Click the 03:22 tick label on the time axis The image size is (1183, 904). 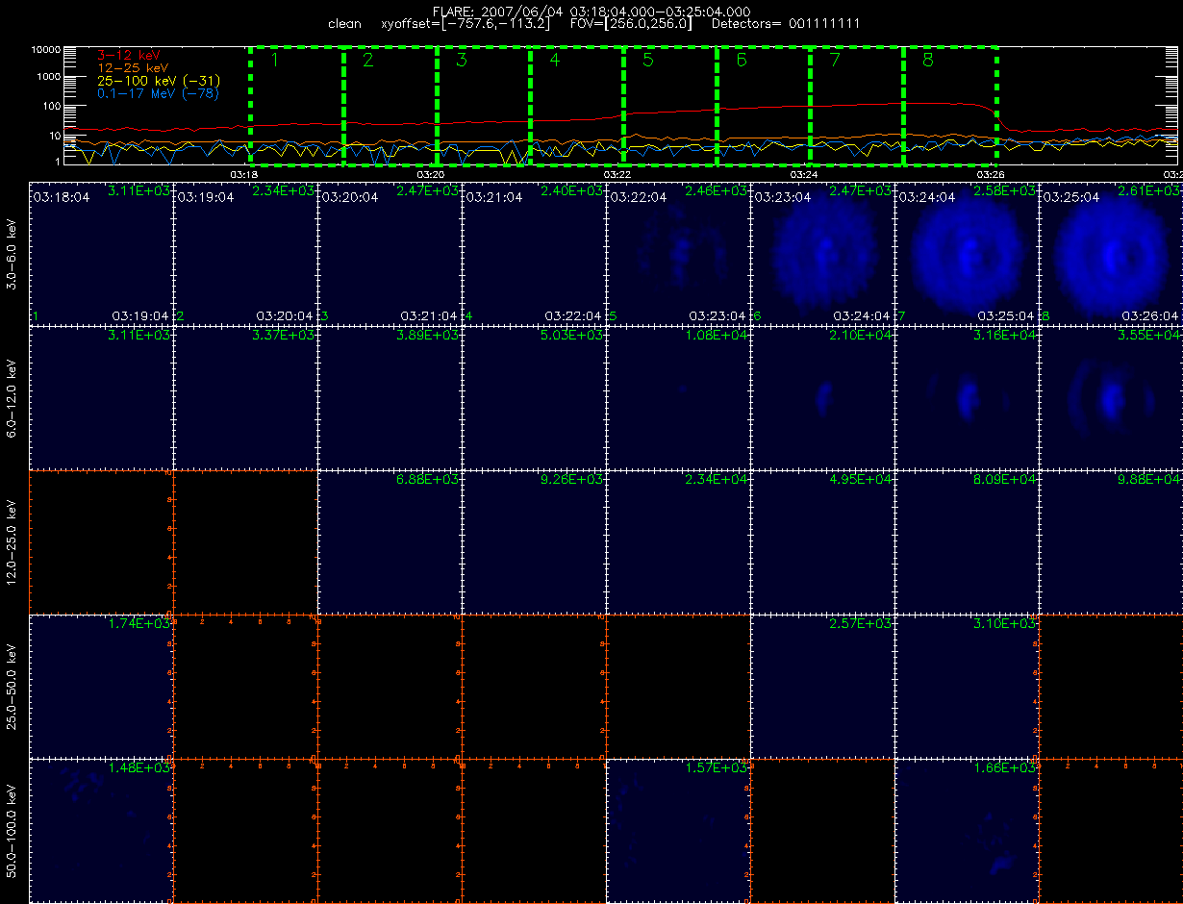coord(617,174)
